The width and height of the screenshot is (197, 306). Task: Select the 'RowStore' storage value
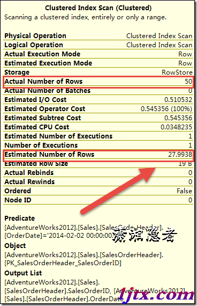(x=177, y=72)
